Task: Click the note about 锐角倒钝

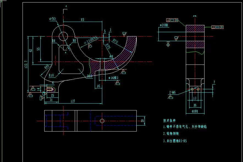Action: (171, 133)
